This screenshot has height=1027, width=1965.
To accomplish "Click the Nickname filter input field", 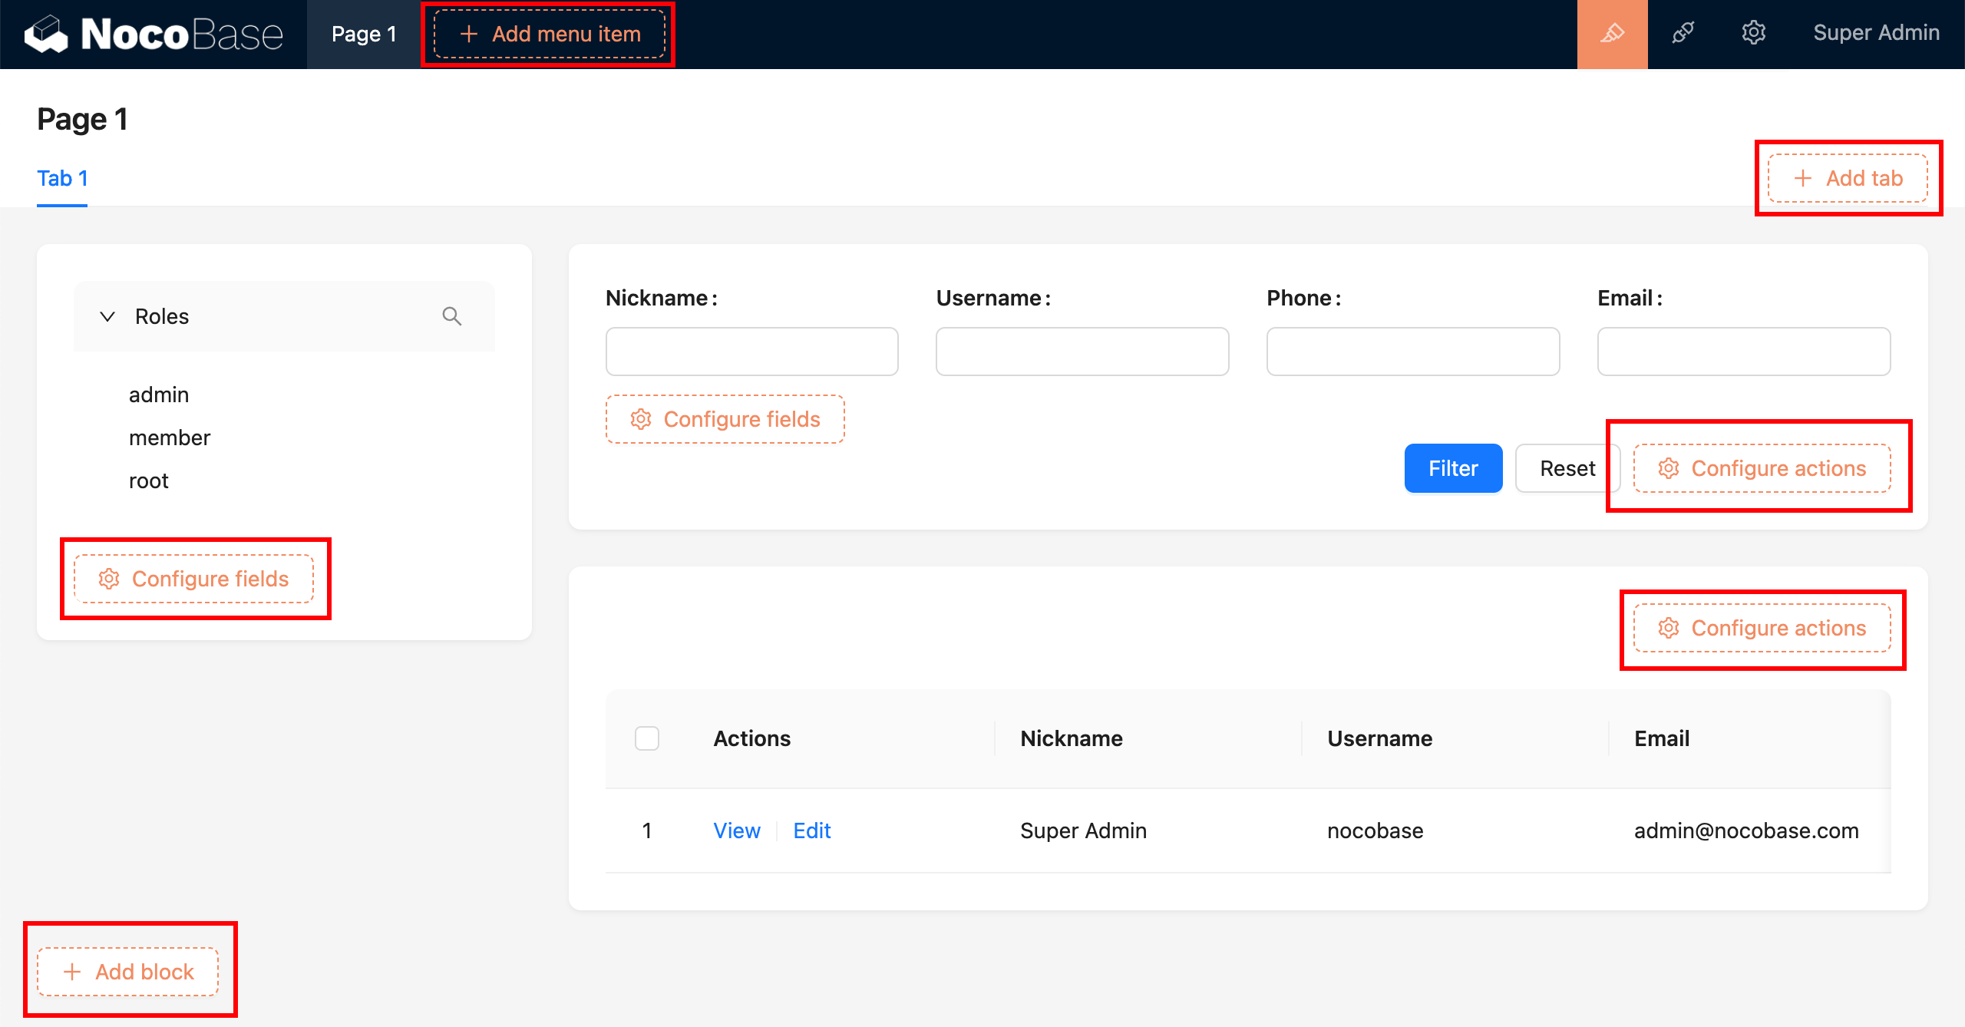I will [751, 352].
